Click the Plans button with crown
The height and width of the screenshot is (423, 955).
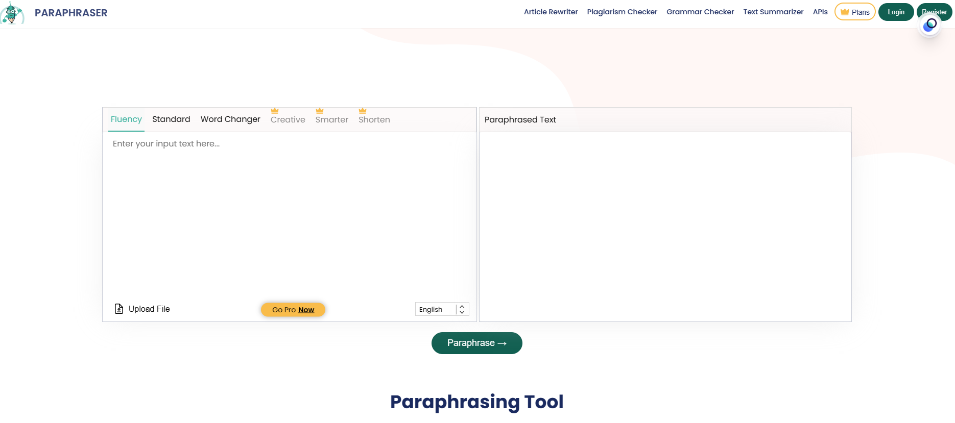pyautogui.click(x=855, y=12)
